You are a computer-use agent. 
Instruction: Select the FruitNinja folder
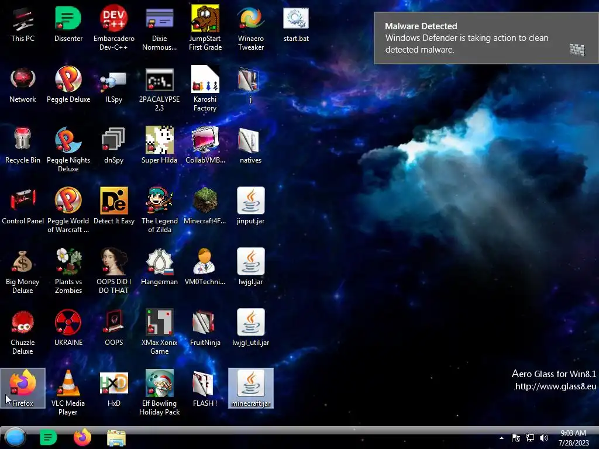[x=205, y=329]
